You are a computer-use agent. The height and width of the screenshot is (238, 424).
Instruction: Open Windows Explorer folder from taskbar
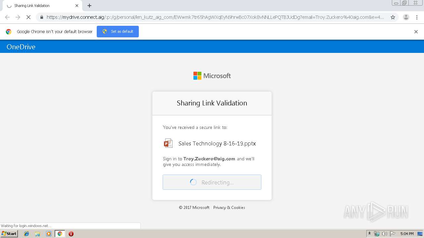click(37, 234)
